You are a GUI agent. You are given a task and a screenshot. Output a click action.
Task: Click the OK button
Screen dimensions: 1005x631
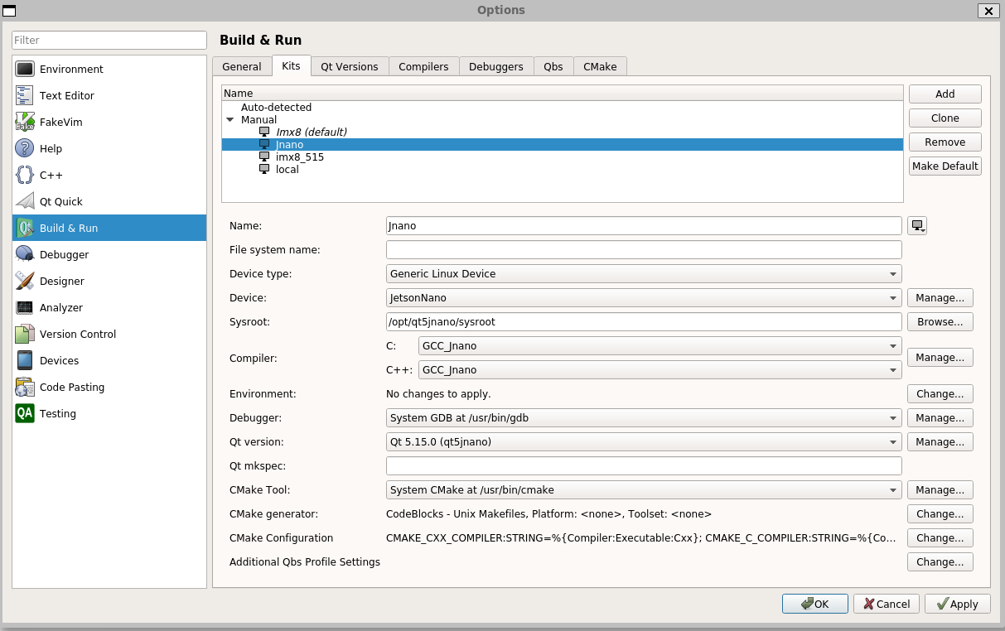coord(815,605)
